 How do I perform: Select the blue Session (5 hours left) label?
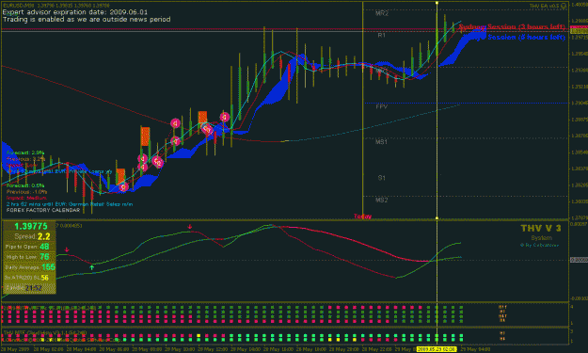[x=526, y=37]
